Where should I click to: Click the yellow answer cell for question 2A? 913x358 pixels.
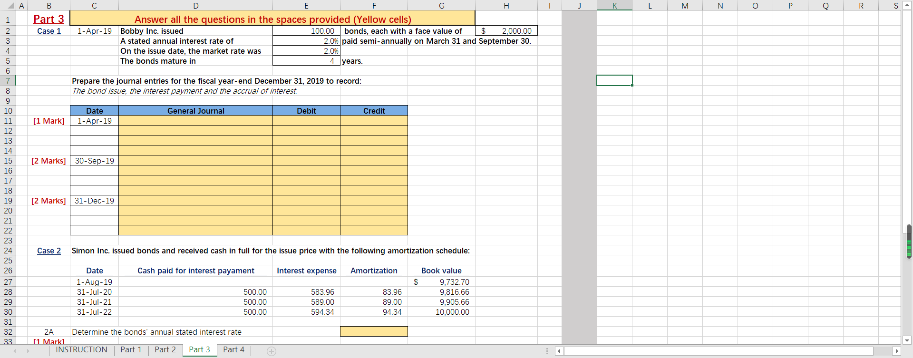coord(374,331)
